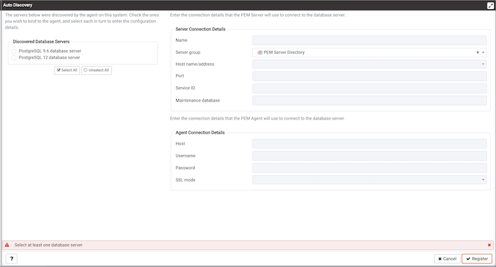Viewport: 496px width, 267px height.
Task: Click the Auto Discovery title text
Action: coord(18,5)
